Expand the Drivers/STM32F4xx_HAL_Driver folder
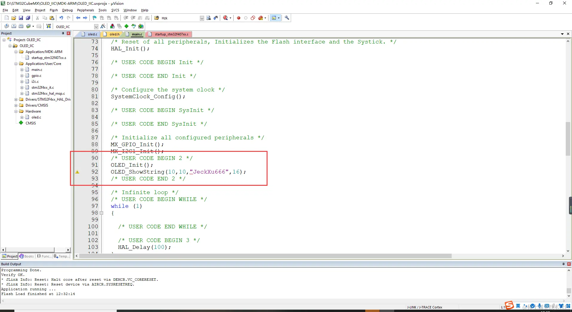The width and height of the screenshot is (572, 312). [x=16, y=99]
